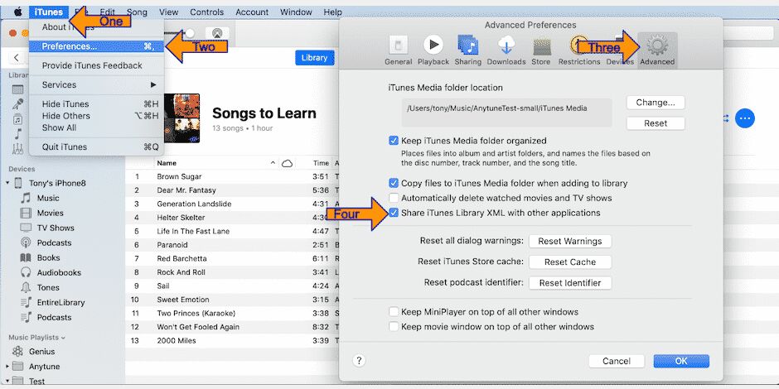The image size is (779, 389).
Task: Click the Change... button
Action: pyautogui.click(x=656, y=103)
